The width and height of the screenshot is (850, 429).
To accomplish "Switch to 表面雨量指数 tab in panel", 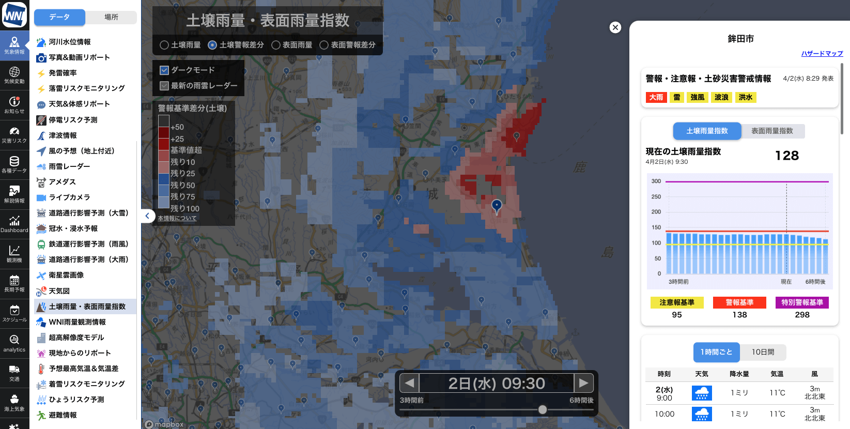I will coord(772,131).
